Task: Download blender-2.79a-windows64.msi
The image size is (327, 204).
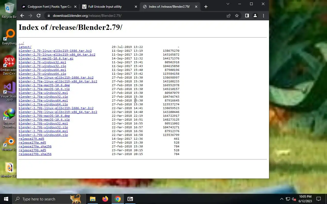Action: (x=43, y=100)
